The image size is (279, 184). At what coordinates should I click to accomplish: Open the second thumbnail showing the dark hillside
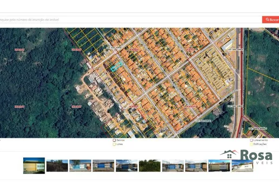57,166
